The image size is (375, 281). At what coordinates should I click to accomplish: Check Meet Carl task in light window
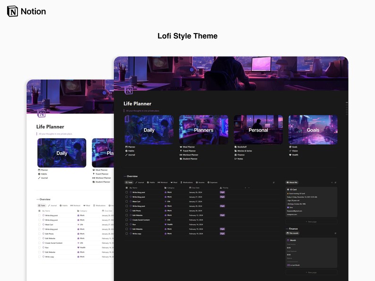[x=40, y=224]
